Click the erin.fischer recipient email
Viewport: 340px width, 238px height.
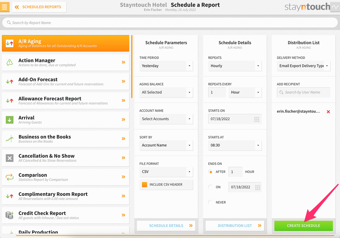pos(298,111)
